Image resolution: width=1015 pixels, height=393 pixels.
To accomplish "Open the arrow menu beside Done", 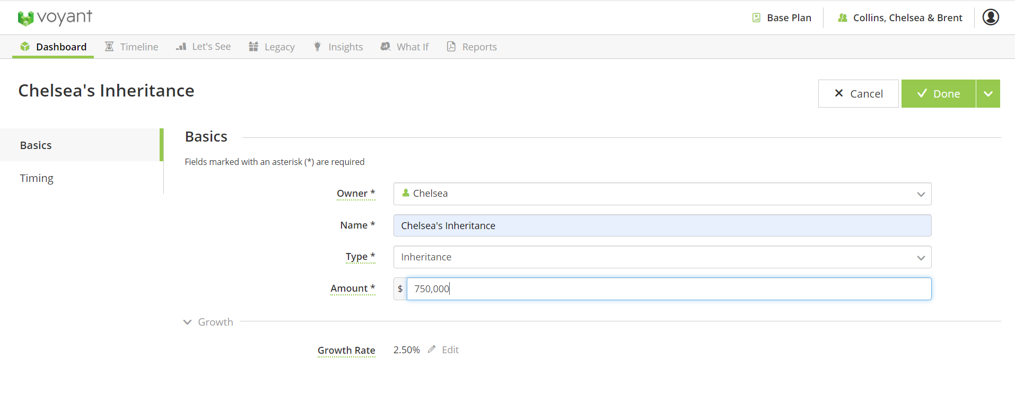I will tap(988, 94).
